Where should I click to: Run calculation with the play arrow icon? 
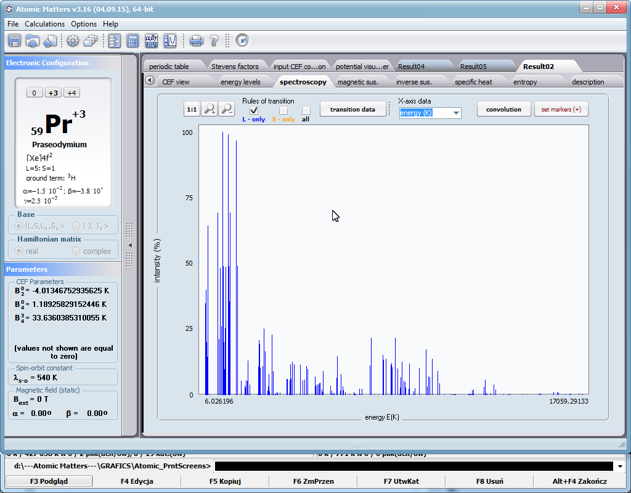pos(242,41)
